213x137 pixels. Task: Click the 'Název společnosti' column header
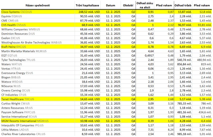[38, 5]
